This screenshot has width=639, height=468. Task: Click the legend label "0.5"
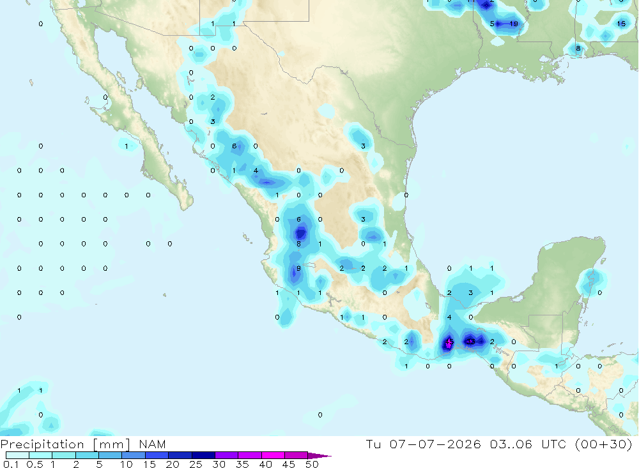click(35, 464)
